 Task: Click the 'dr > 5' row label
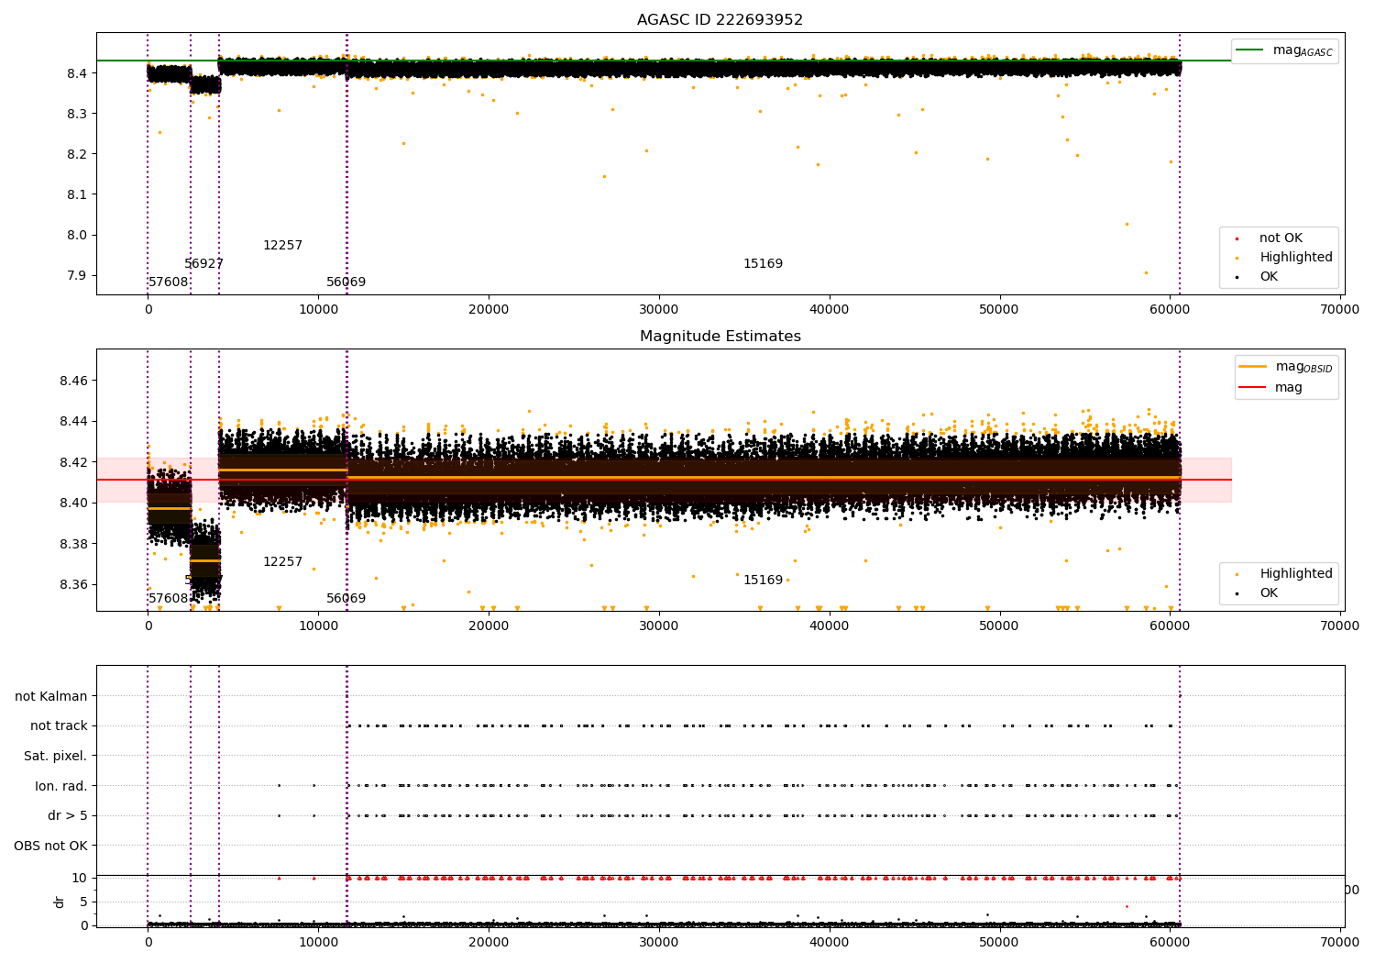[x=68, y=816]
